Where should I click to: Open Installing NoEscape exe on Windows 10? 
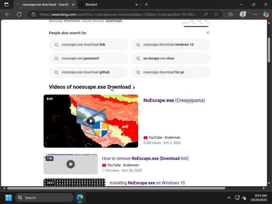tap(147, 183)
